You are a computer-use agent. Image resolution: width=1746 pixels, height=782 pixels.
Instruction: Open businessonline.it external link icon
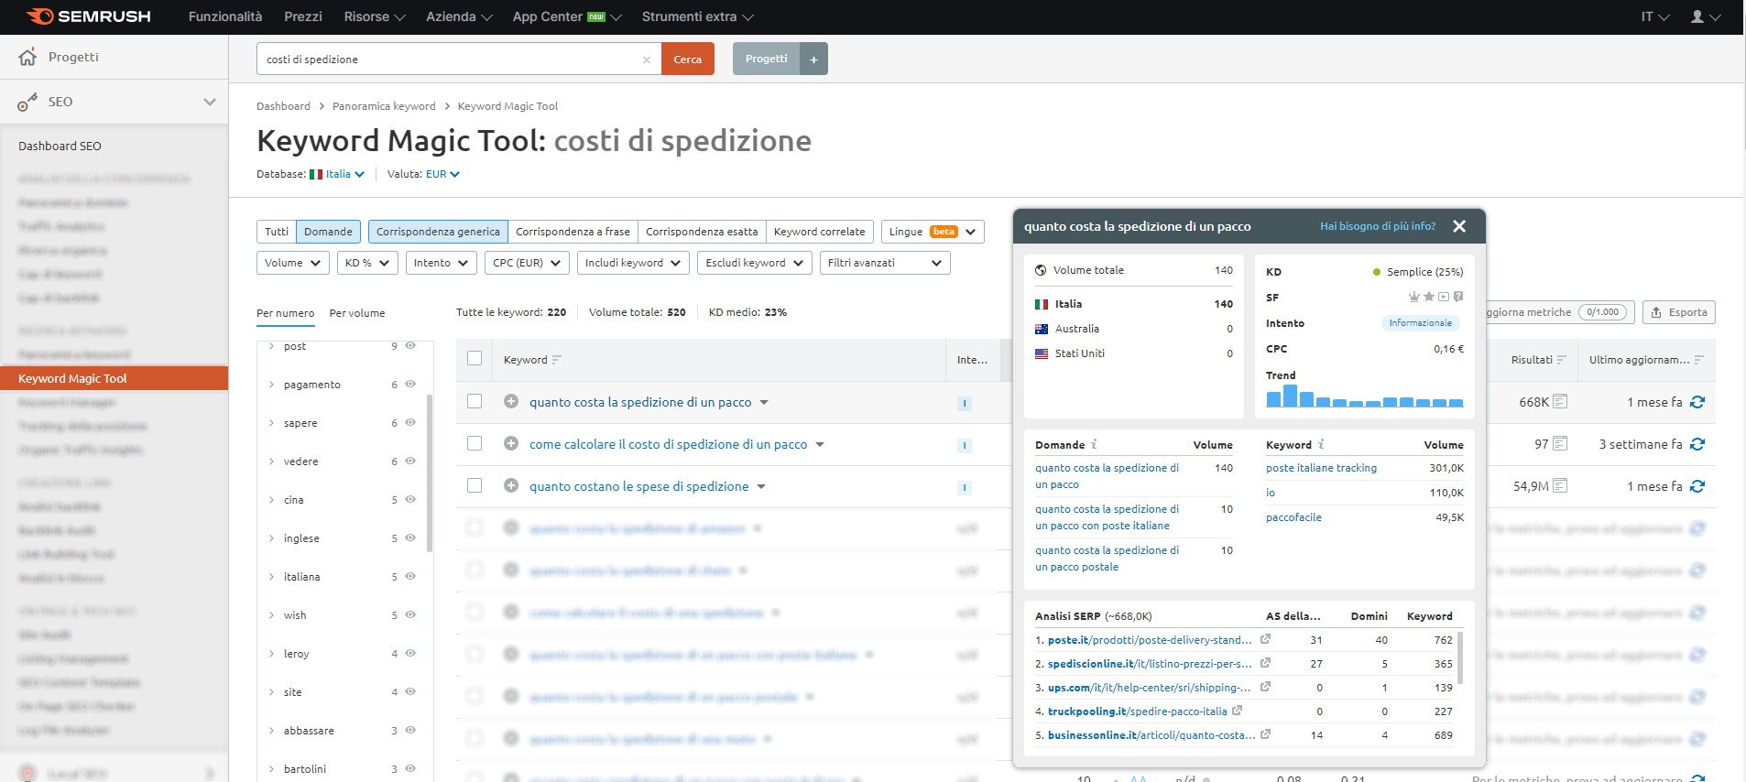[x=1265, y=734]
